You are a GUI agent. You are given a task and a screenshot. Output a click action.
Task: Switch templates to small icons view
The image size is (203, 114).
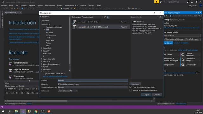105,17
